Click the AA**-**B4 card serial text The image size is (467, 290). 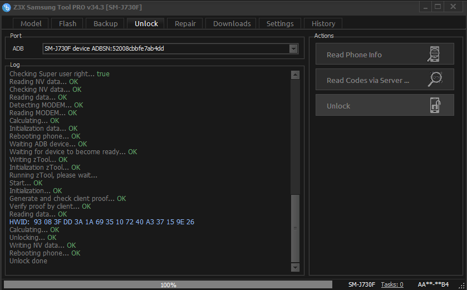433,284
